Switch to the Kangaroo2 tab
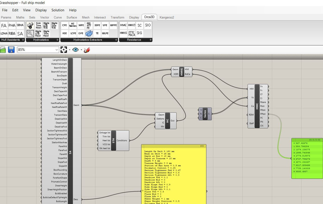 coord(167,17)
